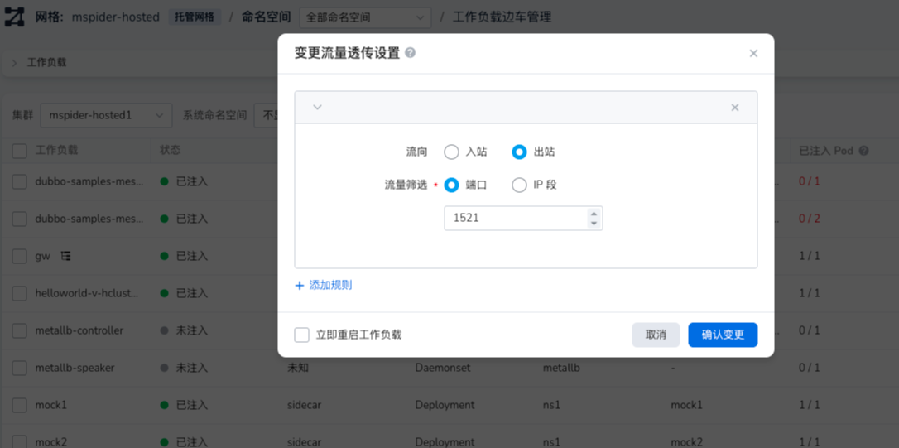Click the port input field showing 1521
The height and width of the screenshot is (448, 899).
pyautogui.click(x=515, y=218)
